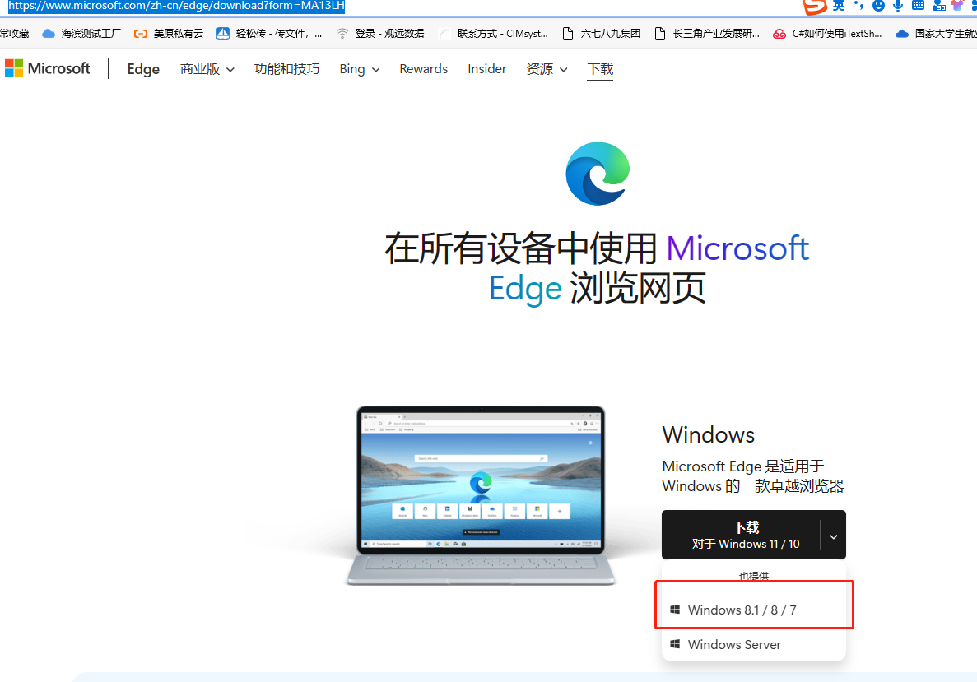Screen dimensions: 977x682
Task: Open the 常收藏 bookmarks folder
Action: pos(14,34)
